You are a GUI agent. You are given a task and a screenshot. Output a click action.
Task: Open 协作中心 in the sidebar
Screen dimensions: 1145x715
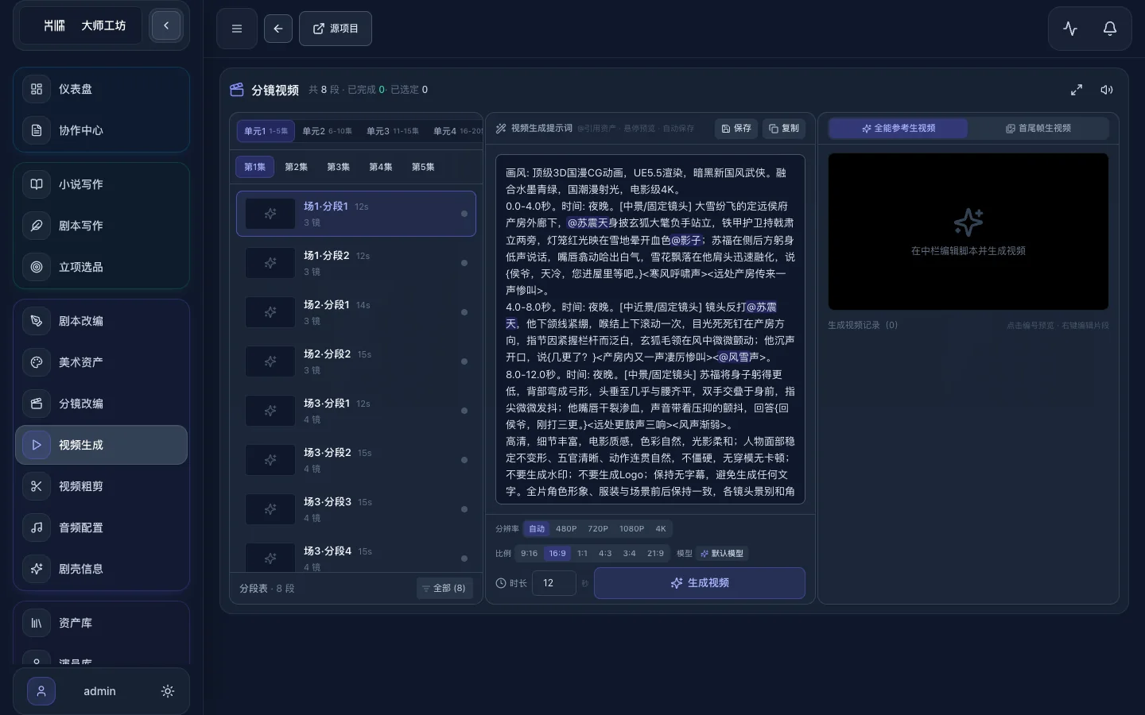[101, 130]
